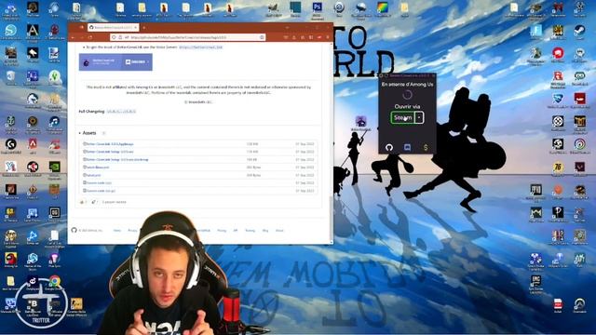Click the Discord invite banner on the page
This screenshot has height=335, width=596.
(115, 62)
